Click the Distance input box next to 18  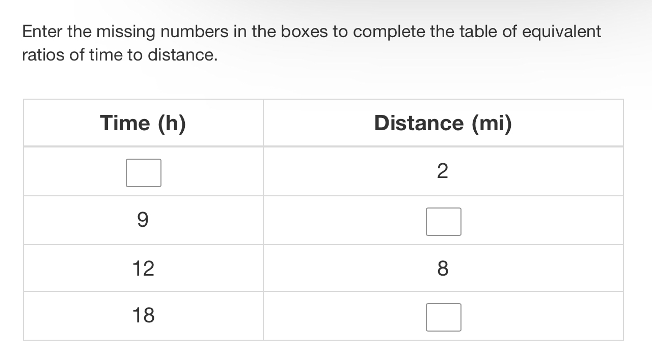tap(443, 317)
